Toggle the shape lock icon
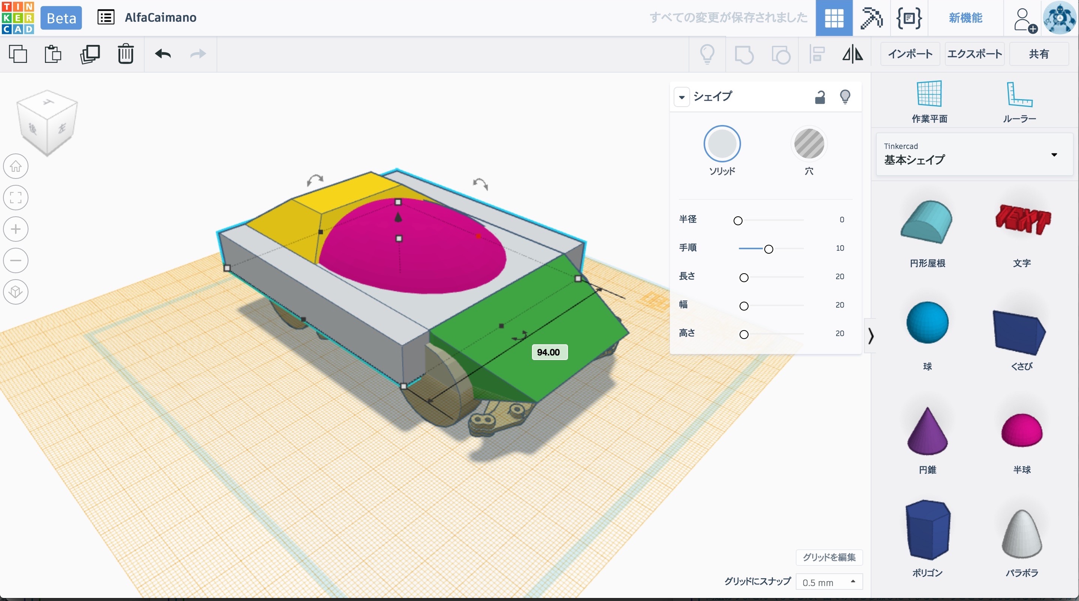This screenshot has width=1079, height=601. click(x=820, y=97)
